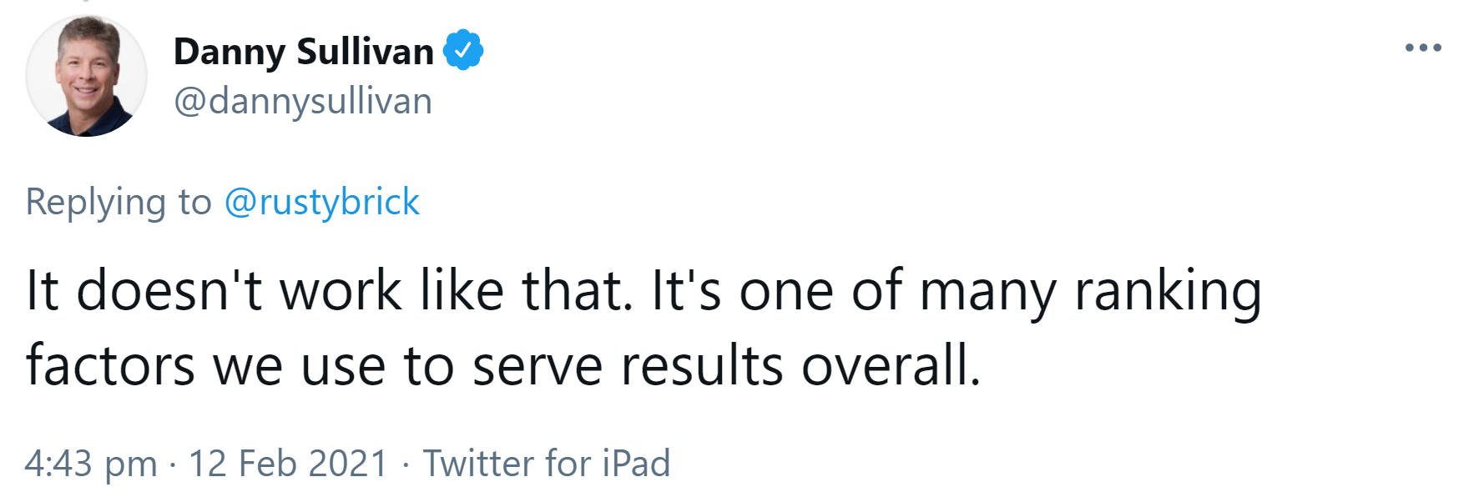
Task: Open the @dannysullivan handle link
Action: [302, 101]
